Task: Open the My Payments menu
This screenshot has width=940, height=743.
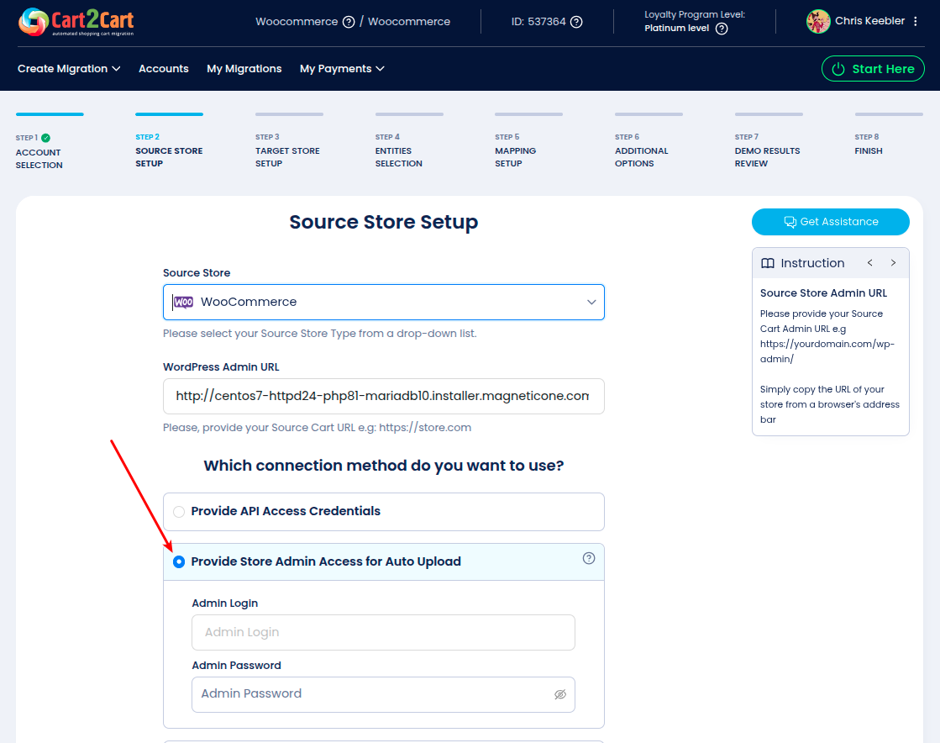Action: point(341,68)
